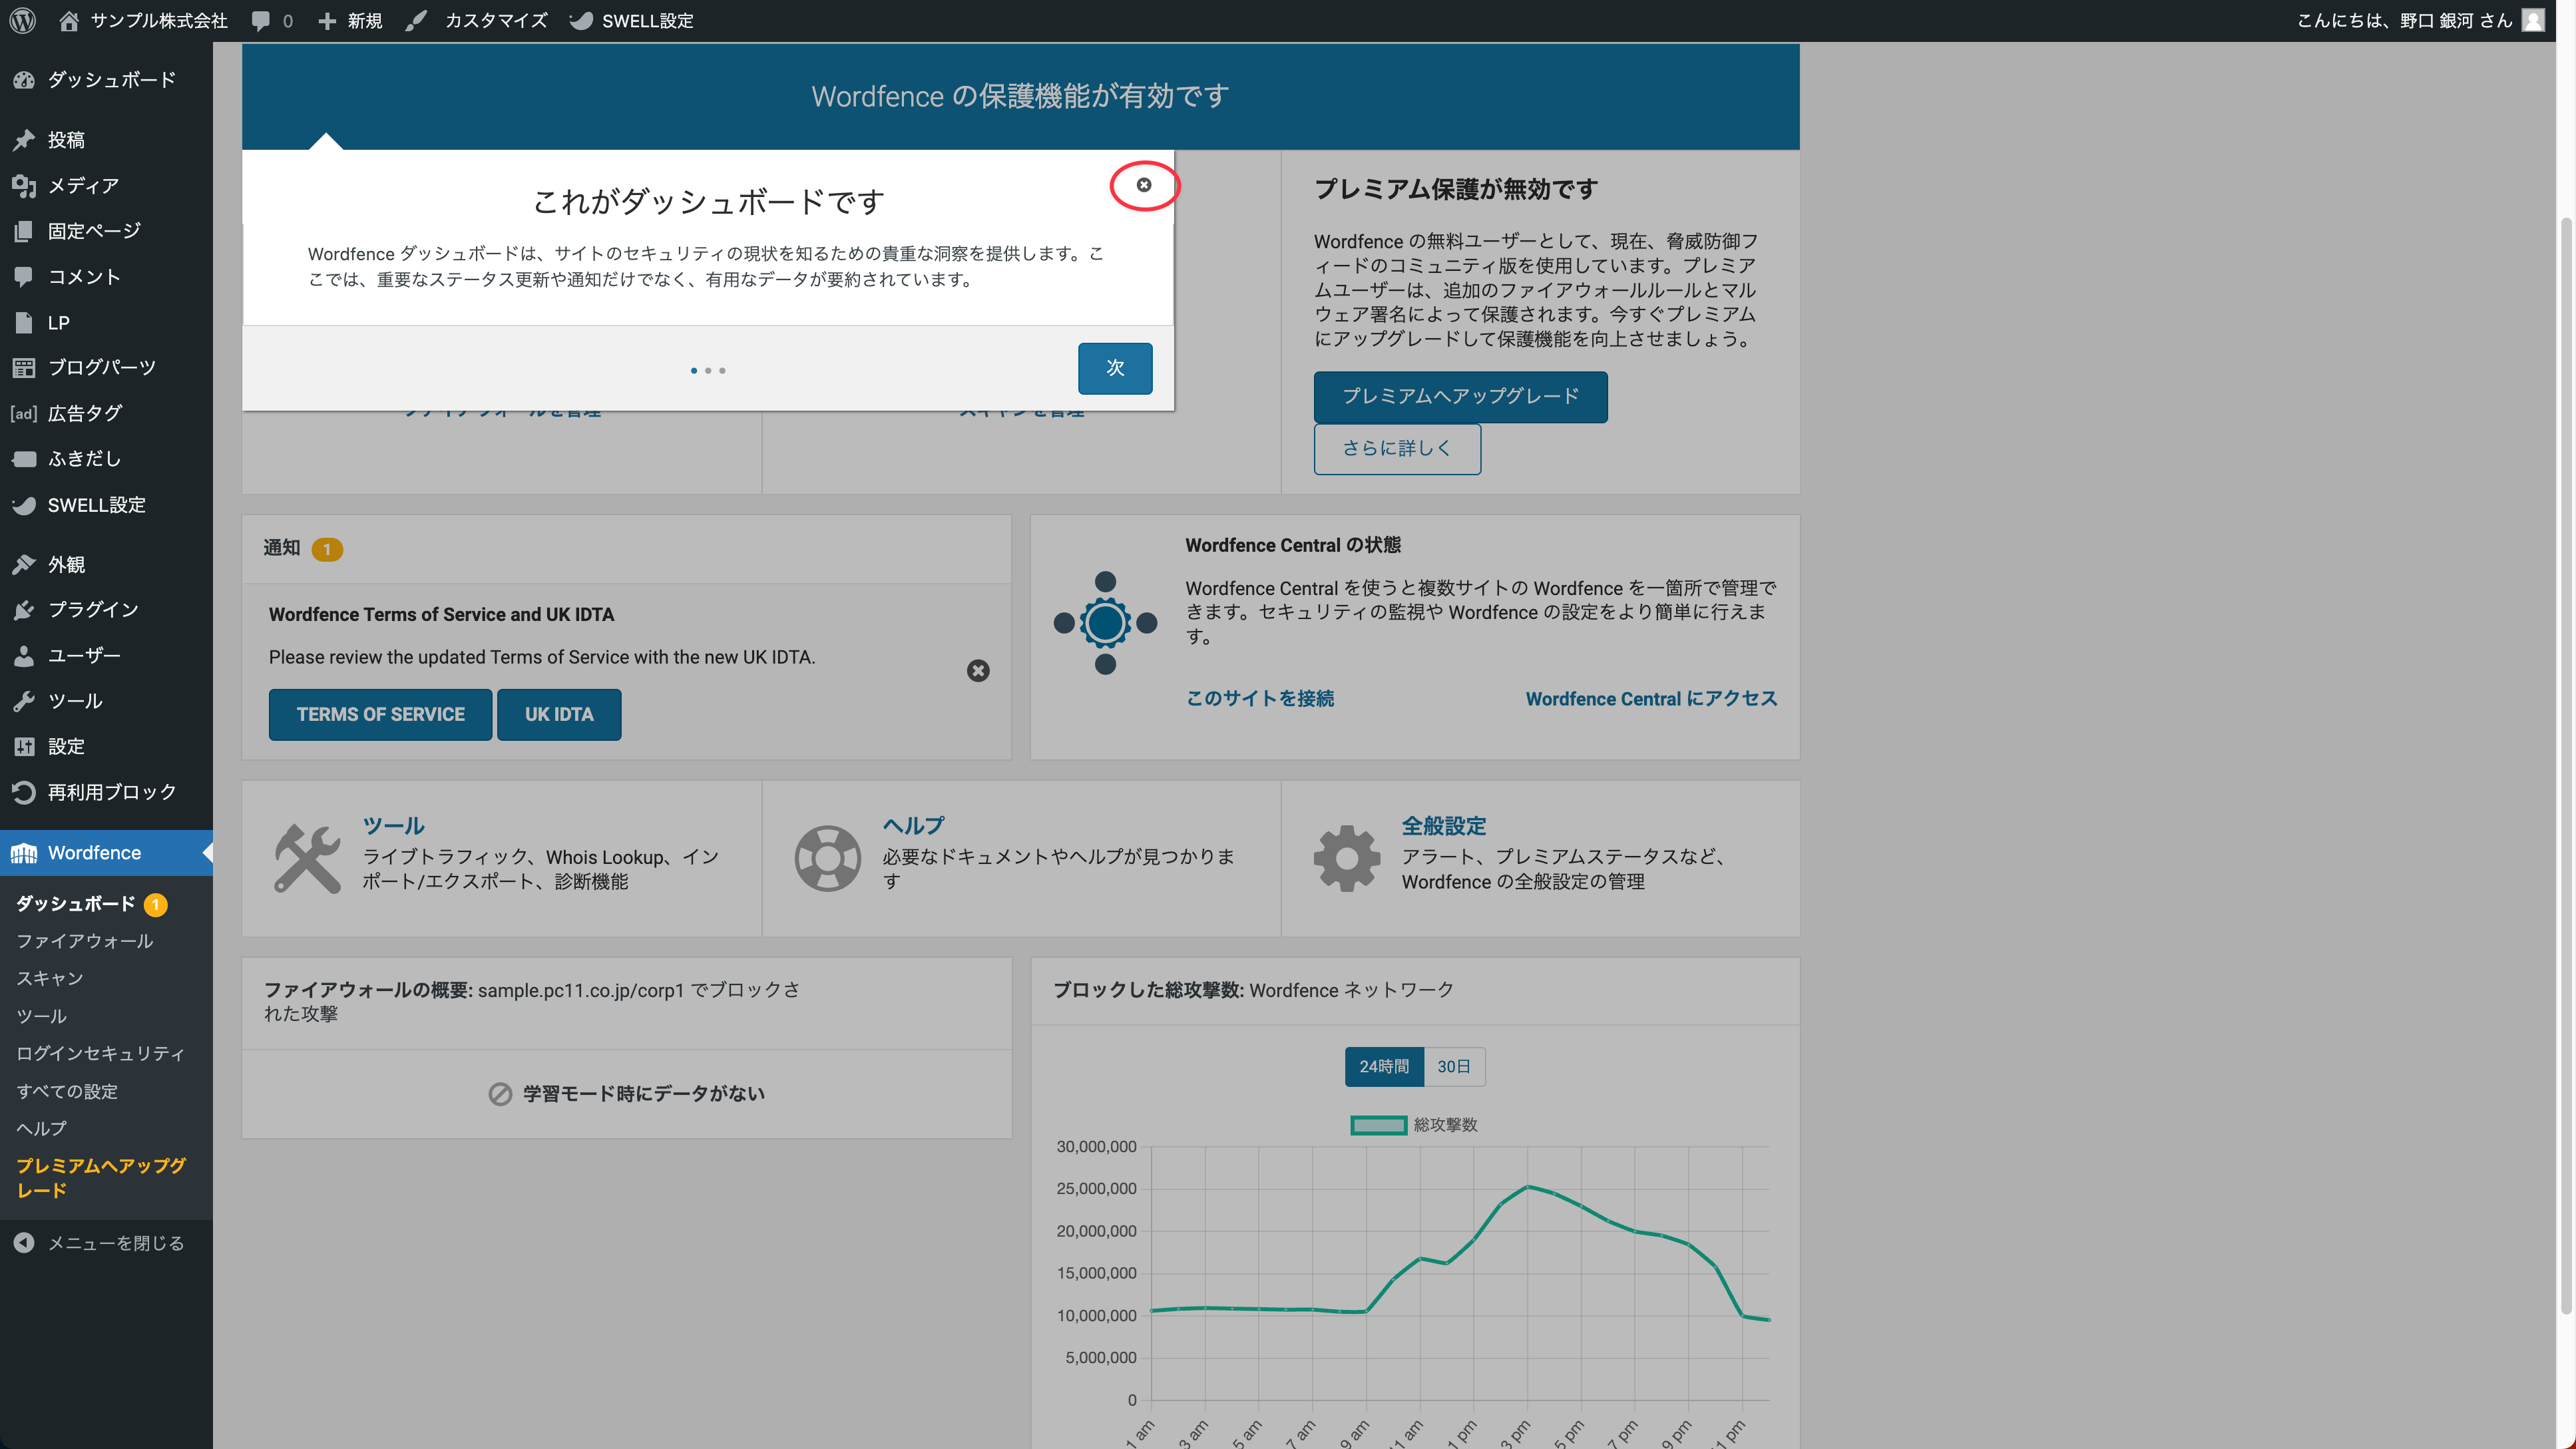This screenshot has height=1449, width=2576.
Task: Expand the 新規 menu in admin bar
Action: tap(350, 20)
